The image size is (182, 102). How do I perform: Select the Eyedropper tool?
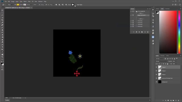2,22
